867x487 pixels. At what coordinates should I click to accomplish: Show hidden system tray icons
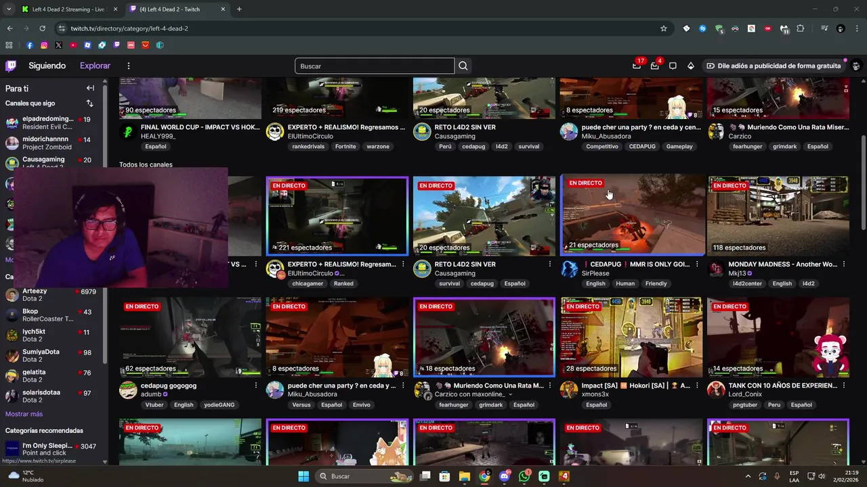[748, 476]
